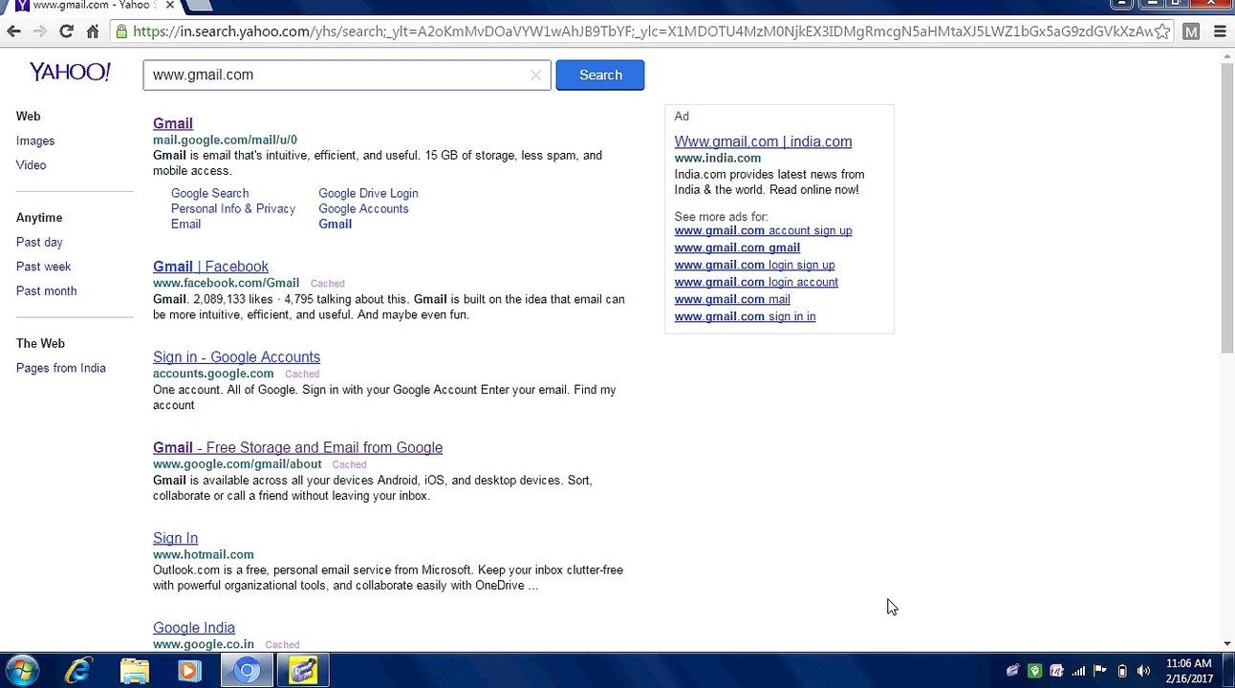Open the Action Center flag icon

tap(1100, 671)
